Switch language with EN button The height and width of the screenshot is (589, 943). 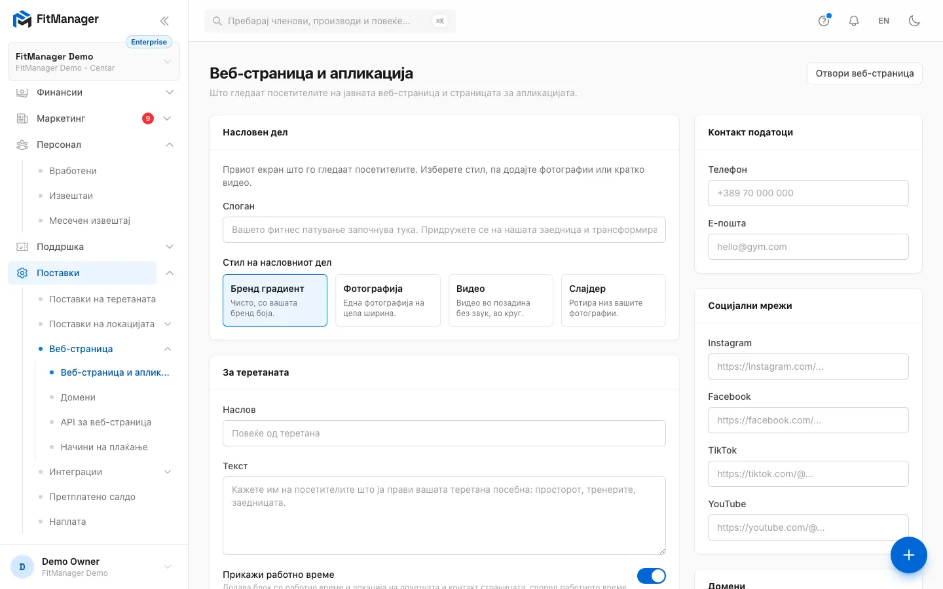click(884, 21)
